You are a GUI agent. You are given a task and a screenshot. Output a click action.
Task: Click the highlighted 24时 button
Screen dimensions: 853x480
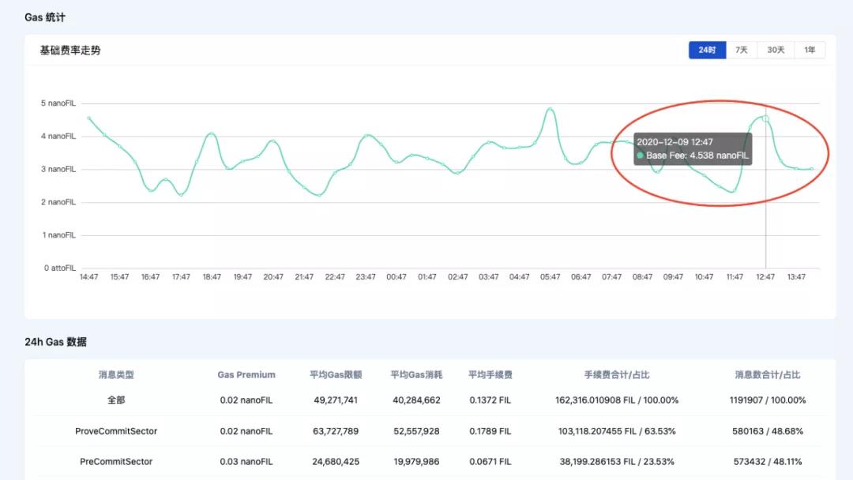pos(707,49)
